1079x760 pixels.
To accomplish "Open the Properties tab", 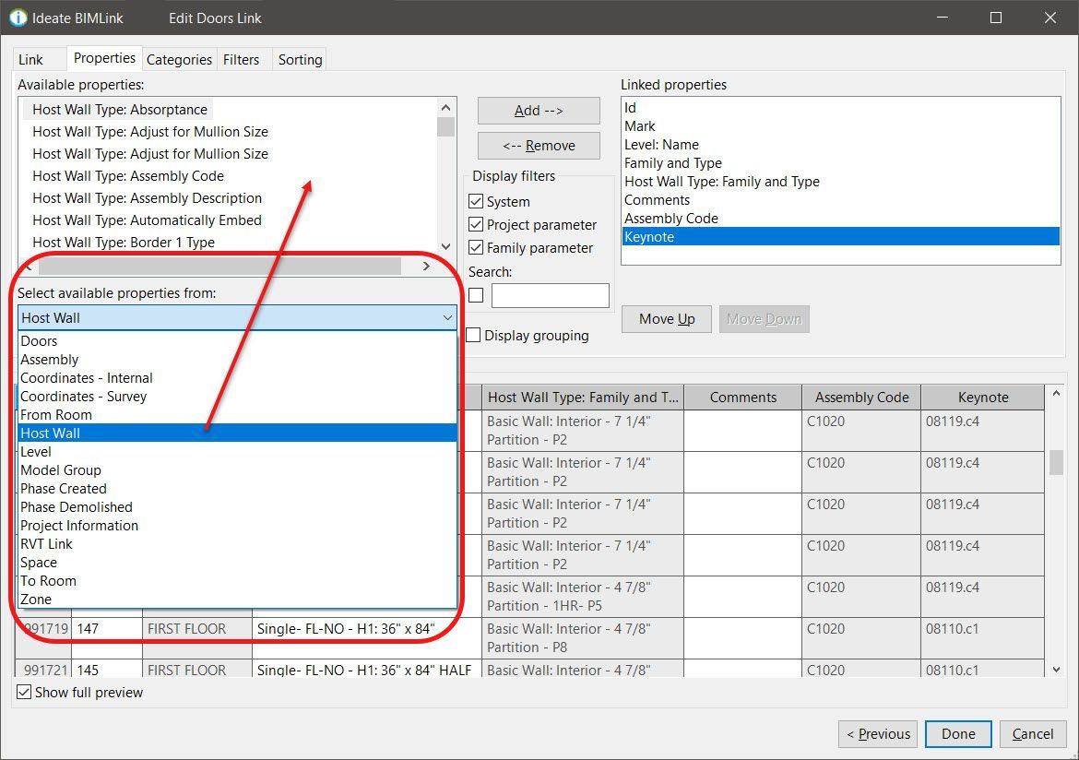I will 104,58.
